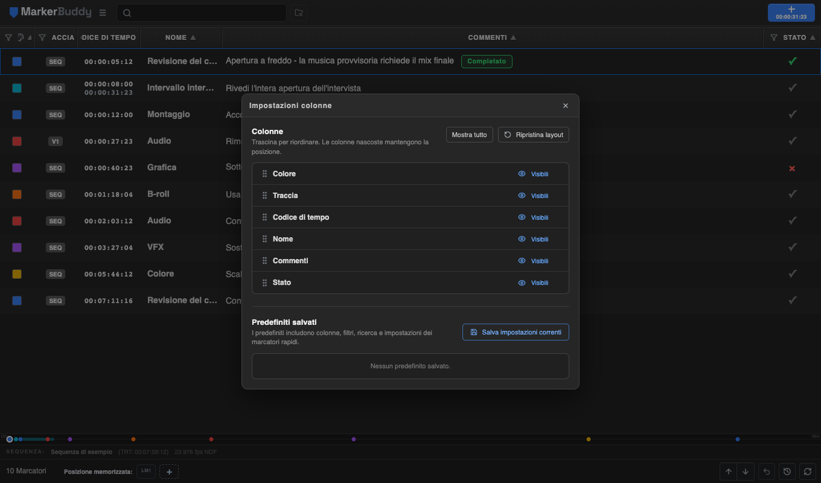This screenshot has height=483, width=821.
Task: Click the refresh icon in bottom bar
Action: 807,472
